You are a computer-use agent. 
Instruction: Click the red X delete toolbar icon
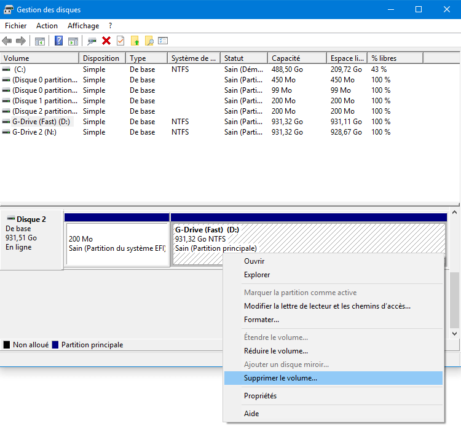(x=106, y=41)
